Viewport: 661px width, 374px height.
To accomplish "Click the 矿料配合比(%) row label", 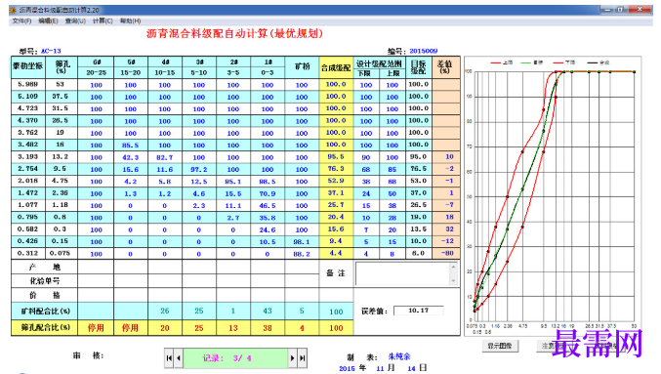I will (44, 312).
